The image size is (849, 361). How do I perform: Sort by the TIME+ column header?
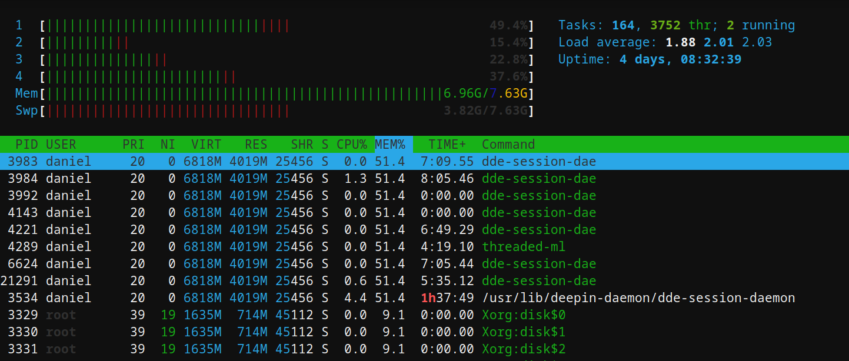(x=447, y=145)
